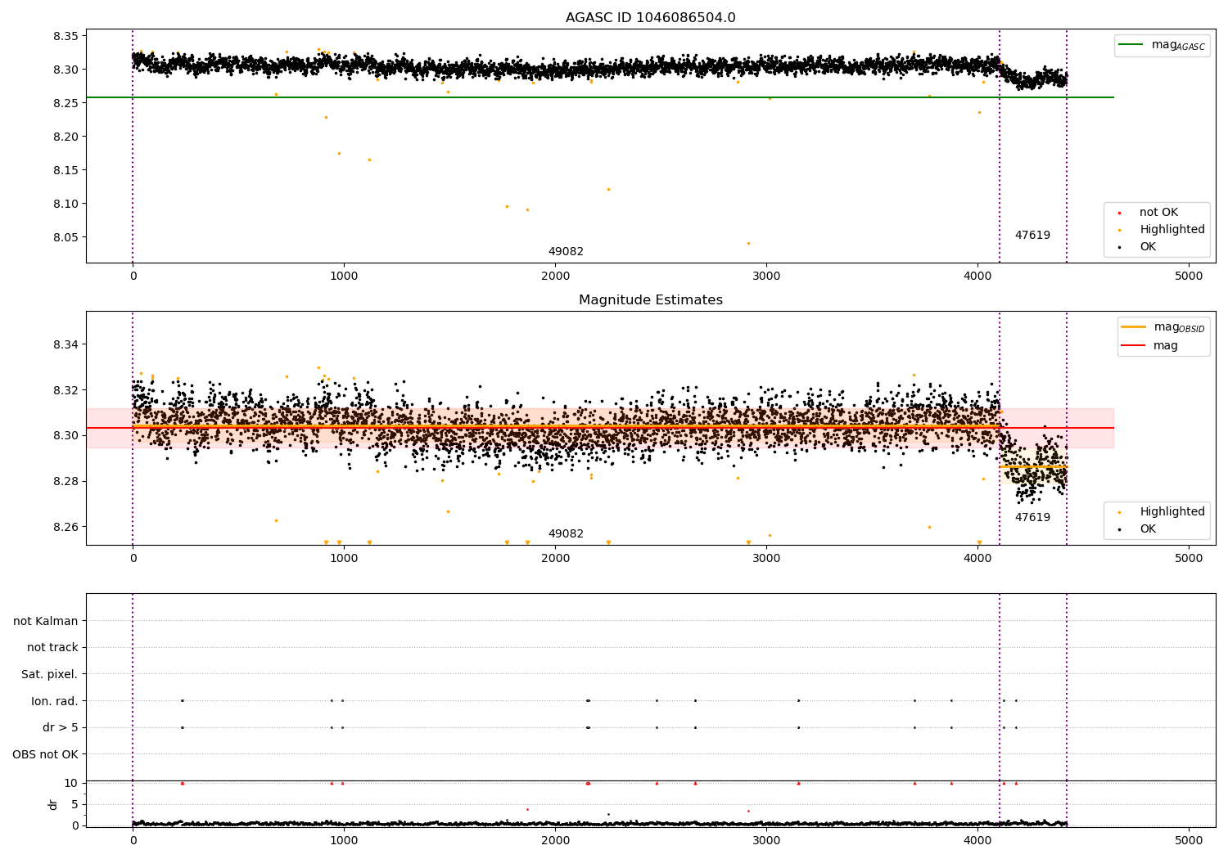Click the 'Sat. pixel.' row label
Screen dimensions: 1228x859
pyautogui.click(x=50, y=675)
